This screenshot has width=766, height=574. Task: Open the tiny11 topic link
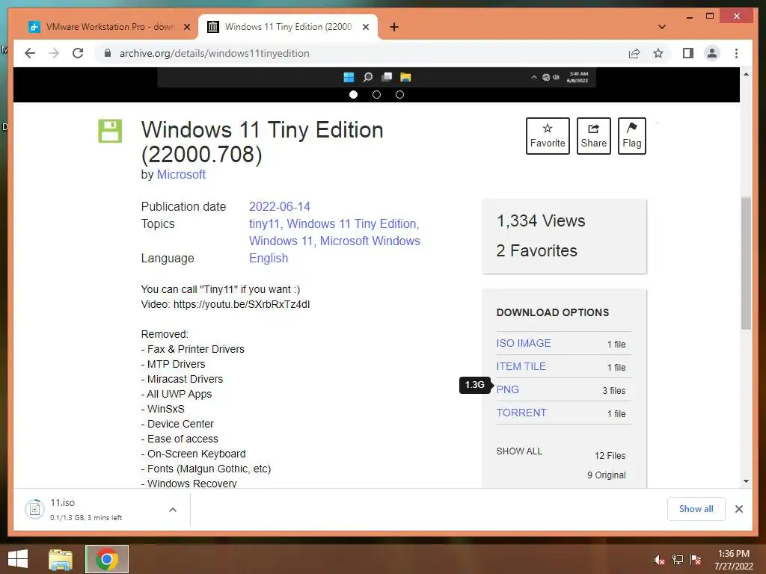pos(264,223)
